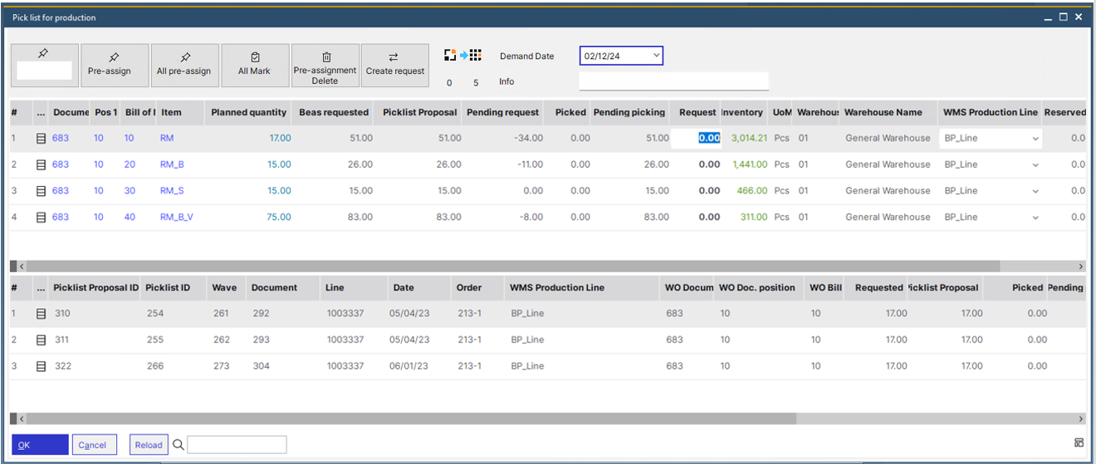Open row menu icon for item RM_B
1096x464 pixels.
point(41,164)
